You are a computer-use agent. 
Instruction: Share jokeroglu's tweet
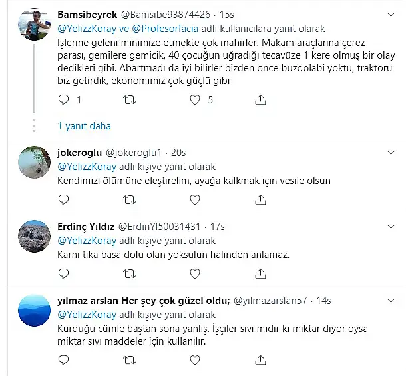click(x=260, y=199)
